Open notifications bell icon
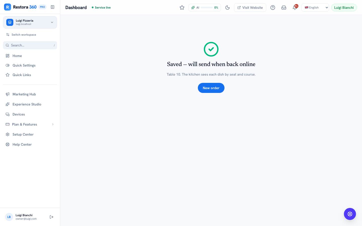Viewport: 362px width, 226px height. 295,8
